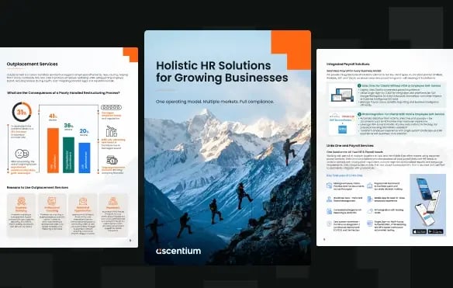Click the 'Key Features of Links One' heading
Screen dimensions: 453x288
pos(344,175)
